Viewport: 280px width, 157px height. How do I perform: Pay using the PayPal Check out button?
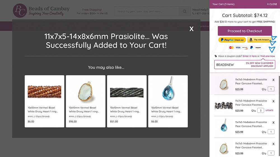point(232,40)
